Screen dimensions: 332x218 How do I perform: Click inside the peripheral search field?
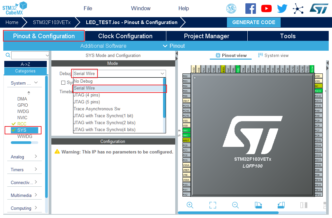coord(28,55)
